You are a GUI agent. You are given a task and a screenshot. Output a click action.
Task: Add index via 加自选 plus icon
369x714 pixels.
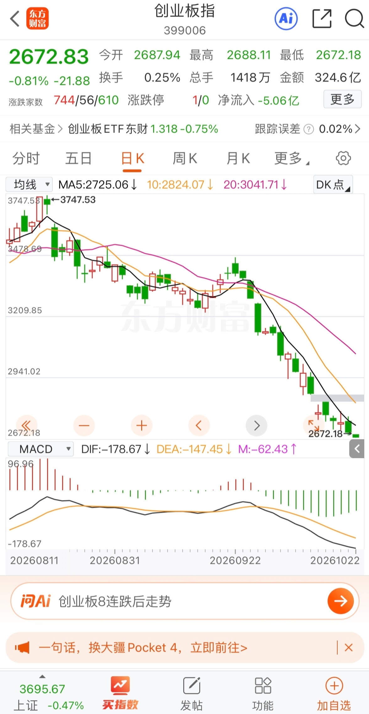tap(334, 686)
